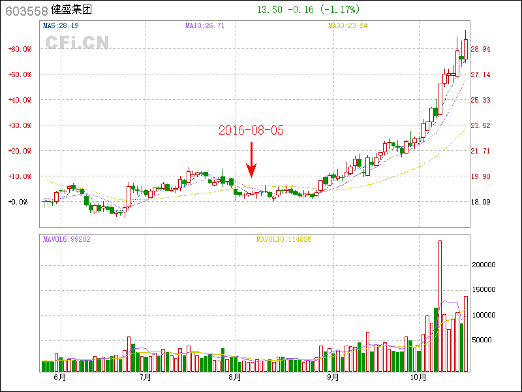Select the 6月 month on time axis
Viewport: 522px width, 392px height.
click(x=59, y=377)
